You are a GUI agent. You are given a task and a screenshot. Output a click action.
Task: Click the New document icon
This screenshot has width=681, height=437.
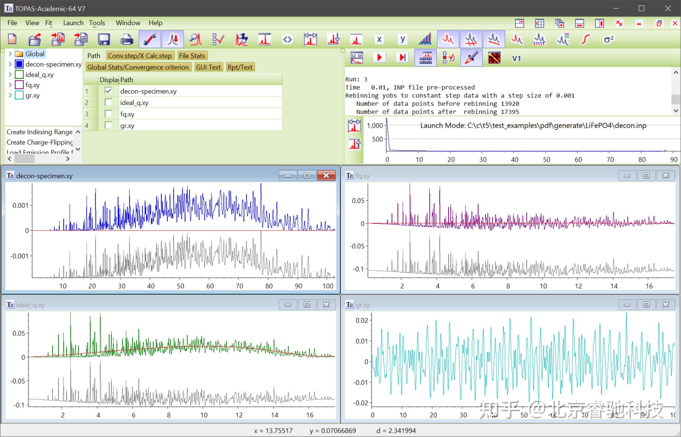(x=12, y=39)
